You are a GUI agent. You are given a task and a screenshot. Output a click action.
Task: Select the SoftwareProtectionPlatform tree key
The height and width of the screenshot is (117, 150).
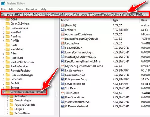28,92
